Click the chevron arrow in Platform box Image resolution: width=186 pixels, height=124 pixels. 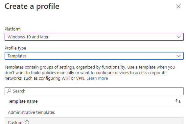(178, 37)
